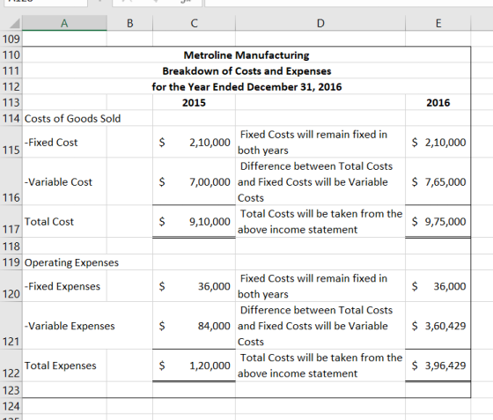This screenshot has height=420, width=493.
Task: Click 2015 Total Cost value 9,10,000
Action: pyautogui.click(x=194, y=221)
